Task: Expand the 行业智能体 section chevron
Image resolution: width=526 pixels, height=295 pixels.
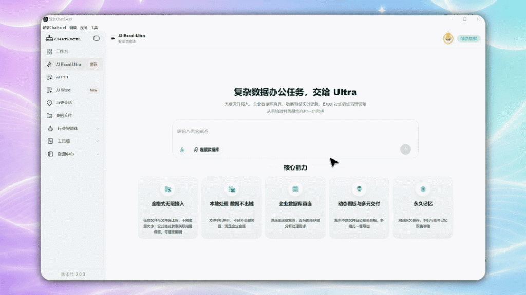Action: pyautogui.click(x=98, y=129)
